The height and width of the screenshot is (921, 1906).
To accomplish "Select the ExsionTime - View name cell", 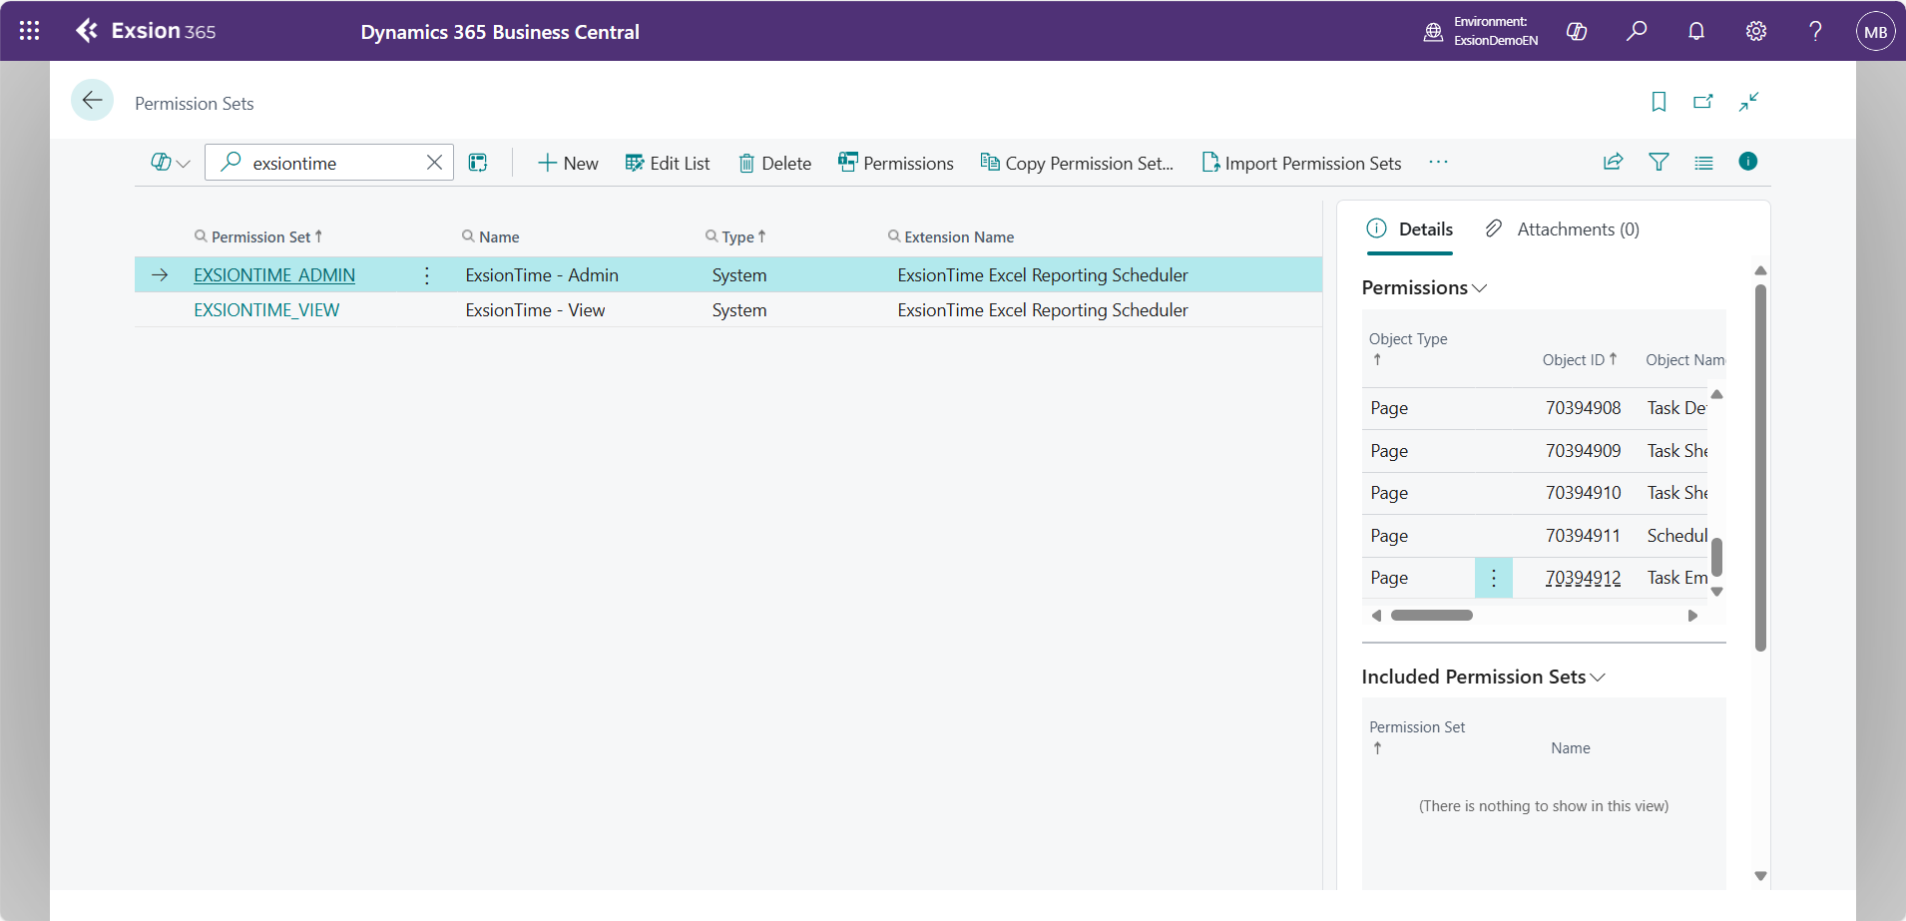I will click(535, 310).
